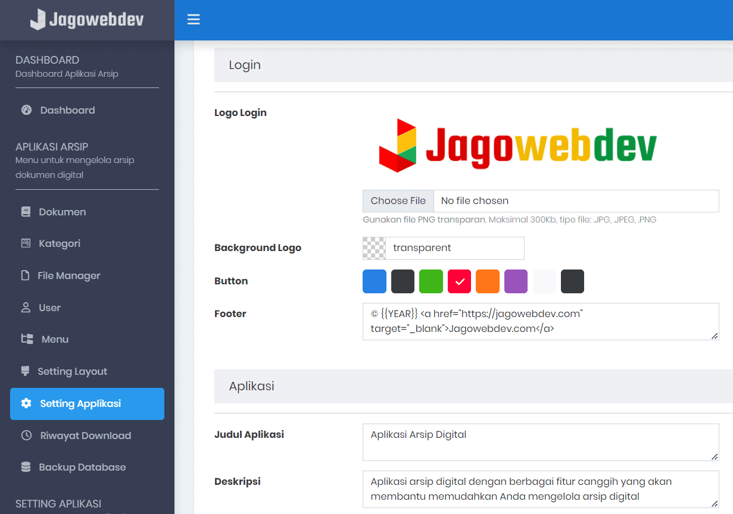The image size is (733, 514).
Task: Click the File Manager page icon
Action: 25,275
